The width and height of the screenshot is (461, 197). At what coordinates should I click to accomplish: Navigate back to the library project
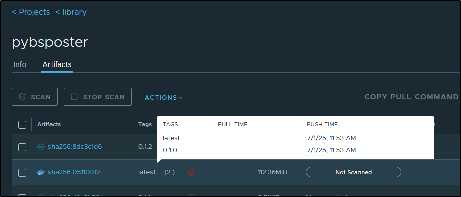pos(71,12)
